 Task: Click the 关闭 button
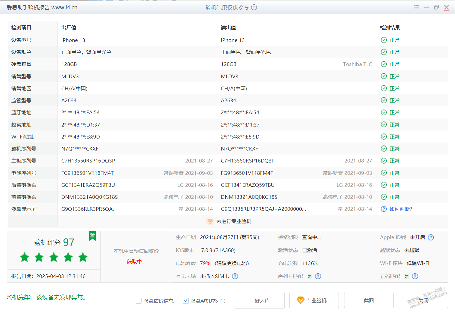click(423, 301)
